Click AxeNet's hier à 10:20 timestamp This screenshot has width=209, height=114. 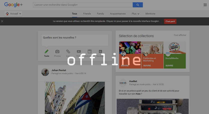[x=158, y=84]
